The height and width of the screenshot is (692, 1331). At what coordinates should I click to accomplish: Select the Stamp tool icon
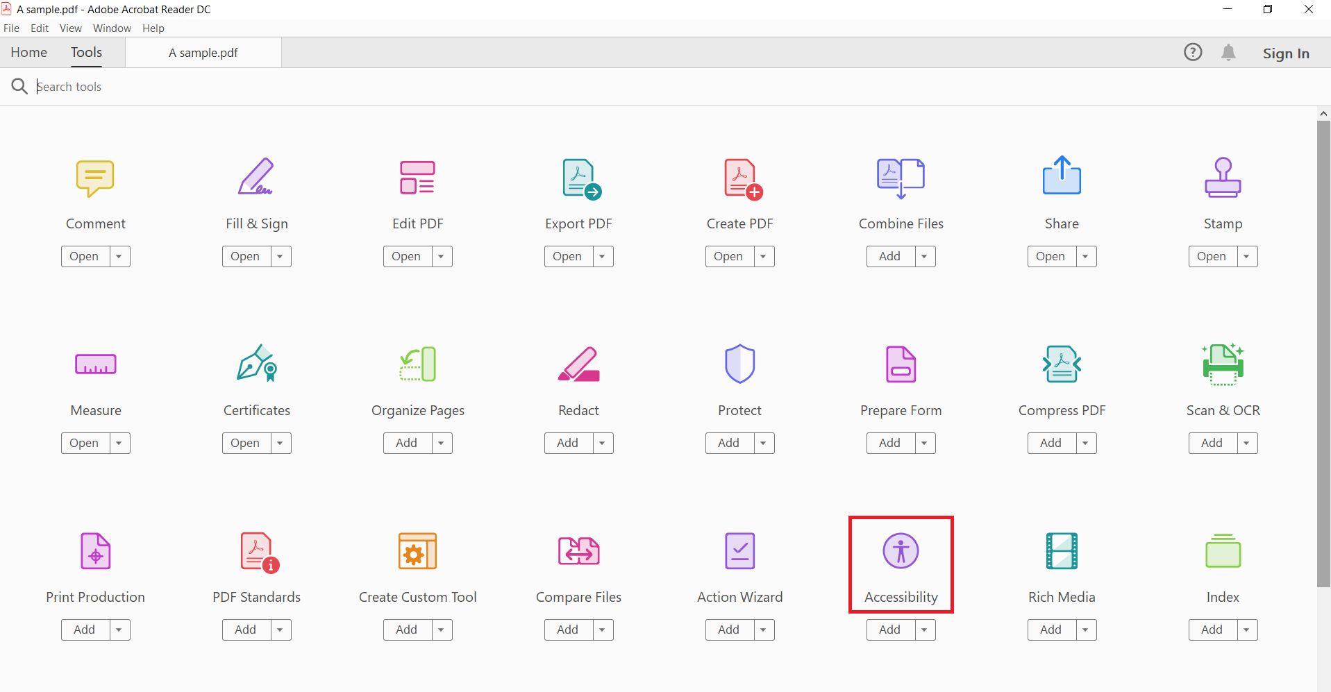[1223, 177]
